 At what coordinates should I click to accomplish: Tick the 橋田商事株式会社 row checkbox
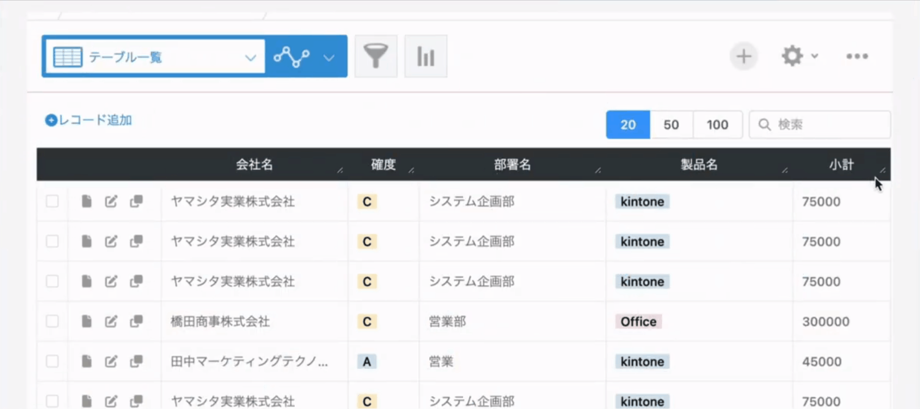pyautogui.click(x=52, y=321)
